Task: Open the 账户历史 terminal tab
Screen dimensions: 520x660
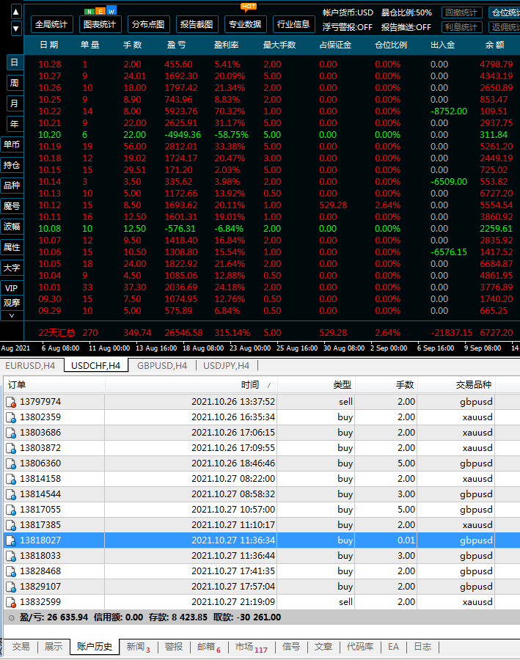Action: pyautogui.click(x=95, y=647)
